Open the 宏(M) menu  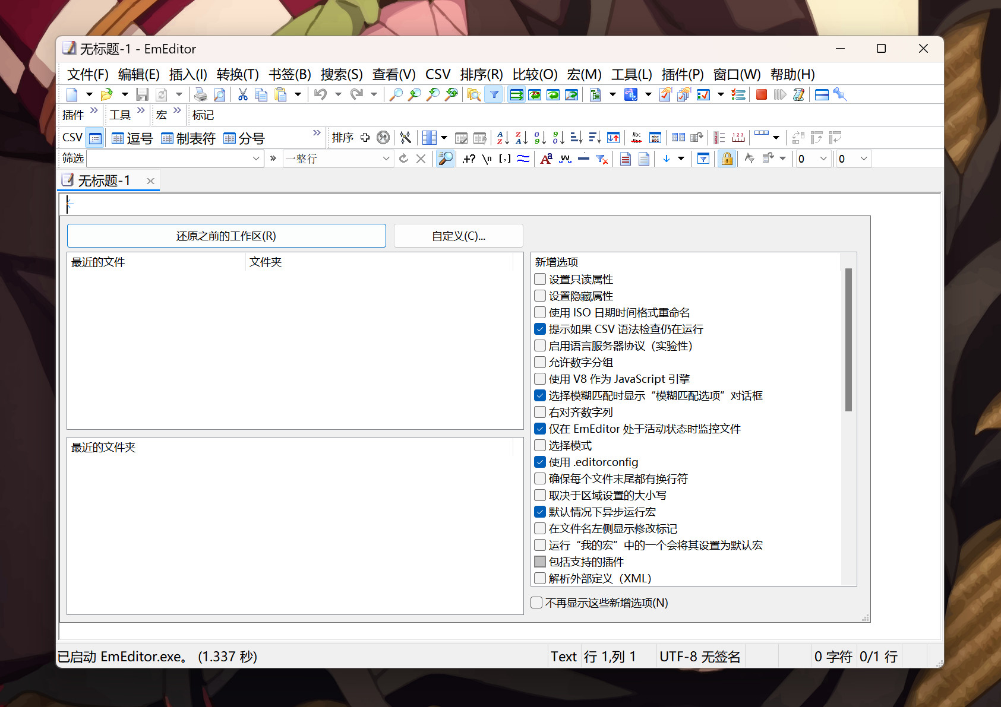(584, 75)
